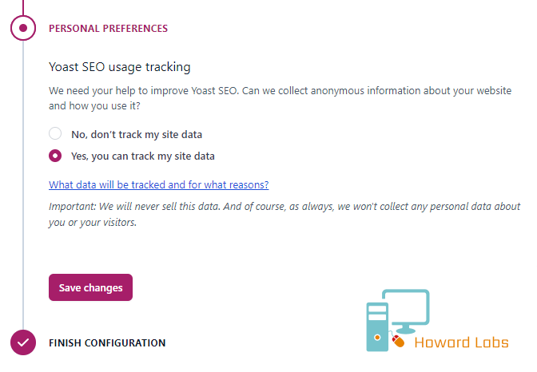Screen dimensions: 537x372
Task: Click the stepper line above Personal Preferences circle
Action: (x=23, y=7)
